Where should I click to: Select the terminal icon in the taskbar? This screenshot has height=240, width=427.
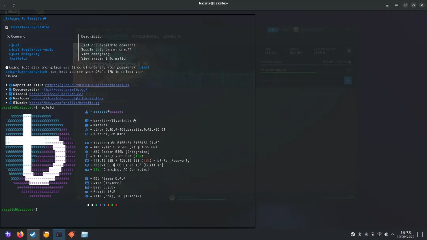[59, 234]
